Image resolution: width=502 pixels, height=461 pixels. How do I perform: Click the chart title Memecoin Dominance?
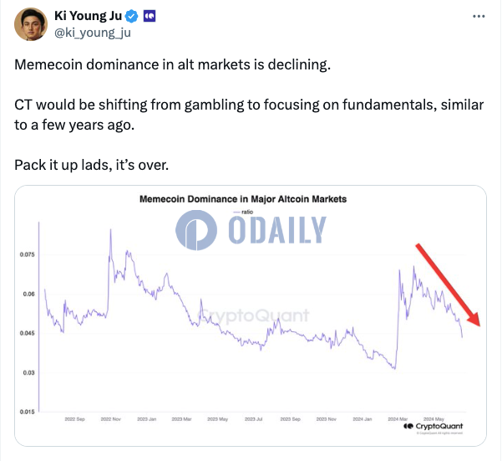[x=243, y=199]
